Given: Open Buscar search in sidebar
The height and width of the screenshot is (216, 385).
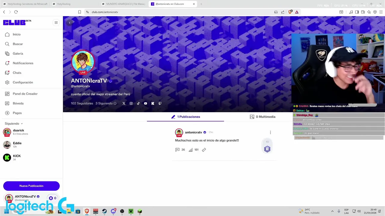Looking at the screenshot, I should pyautogui.click(x=18, y=44).
